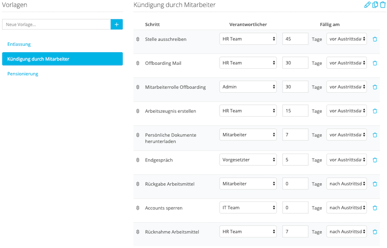Delete the Accounts sperren step
The height and width of the screenshot is (248, 387).
[375, 208]
